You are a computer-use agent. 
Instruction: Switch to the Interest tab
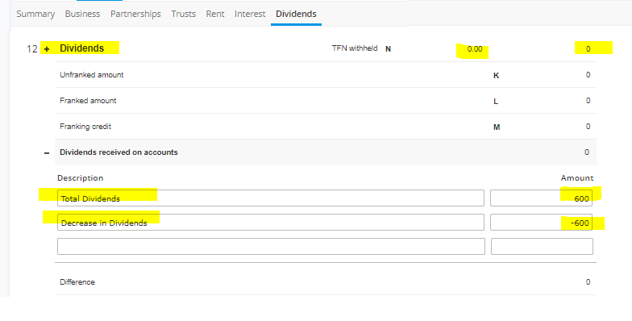pyautogui.click(x=250, y=14)
